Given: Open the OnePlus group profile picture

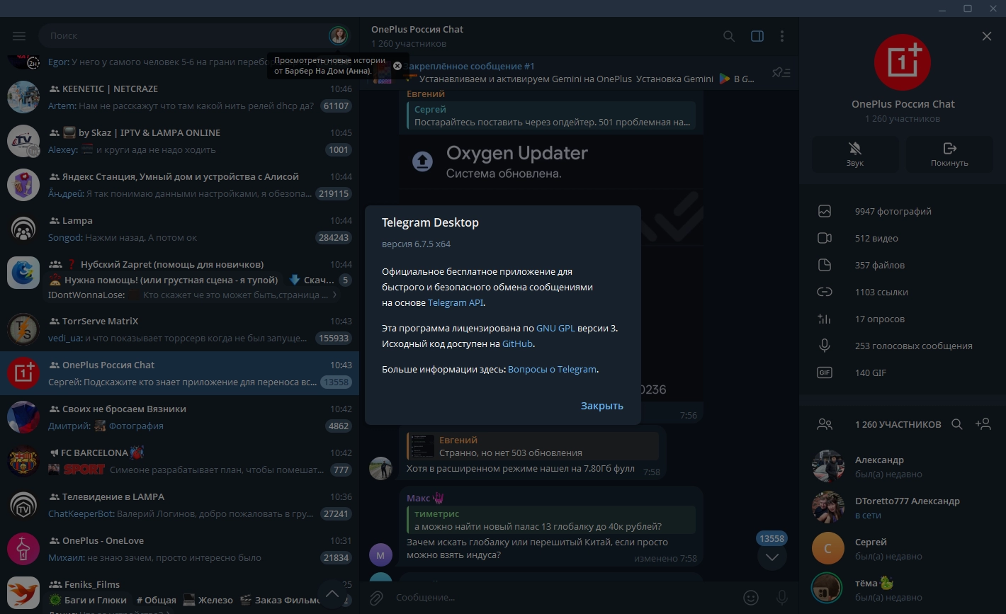Looking at the screenshot, I should [x=903, y=62].
